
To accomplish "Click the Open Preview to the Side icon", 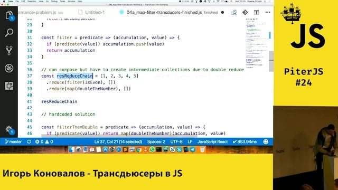I will (x=234, y=13).
